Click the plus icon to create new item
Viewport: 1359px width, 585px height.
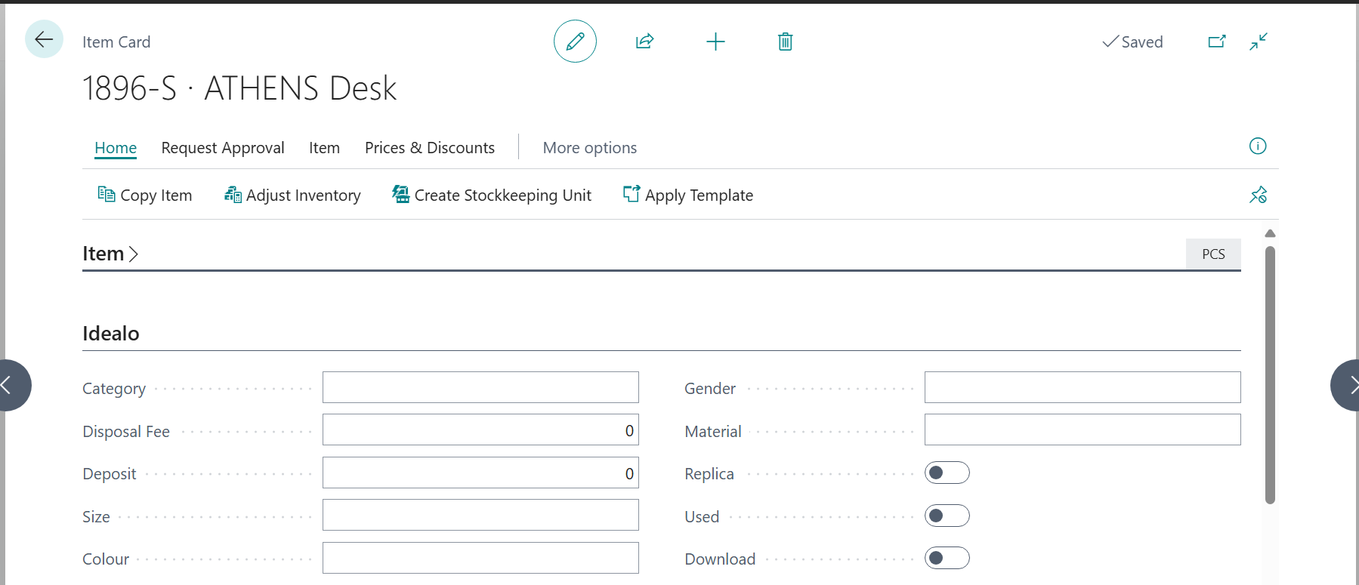click(715, 42)
